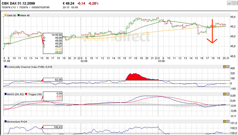Click the 480 CCI axis label
238x136 pixels.
233,68
